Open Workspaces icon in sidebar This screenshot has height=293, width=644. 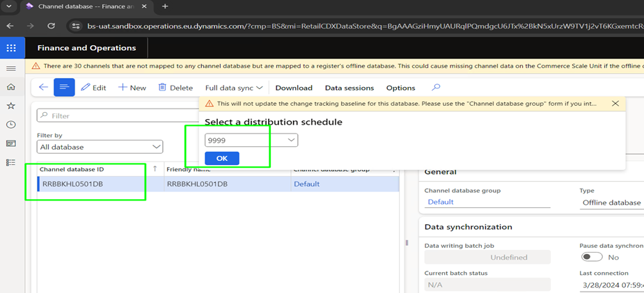11,143
